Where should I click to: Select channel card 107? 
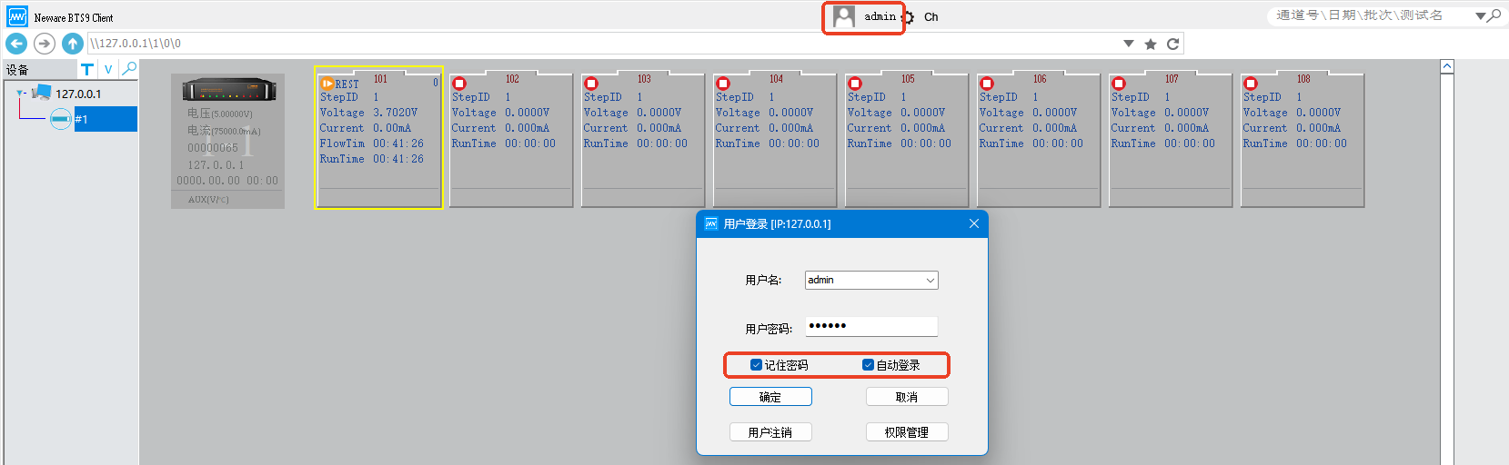[x=1171, y=140]
